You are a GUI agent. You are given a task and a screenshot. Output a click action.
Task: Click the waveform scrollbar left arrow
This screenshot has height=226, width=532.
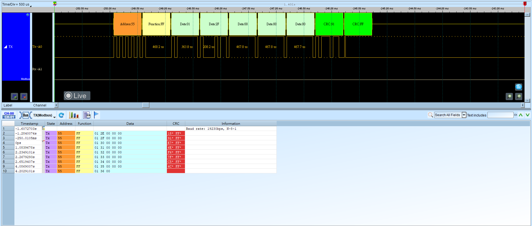click(x=56, y=105)
